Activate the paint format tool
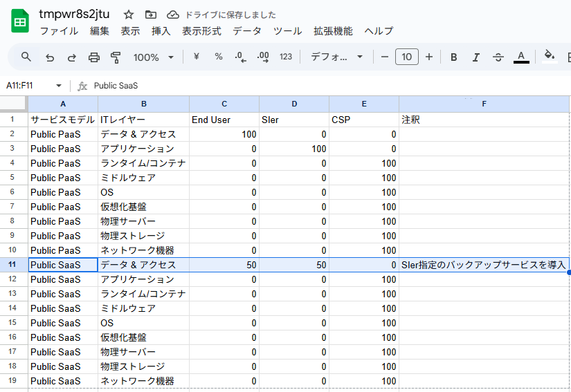The width and height of the screenshot is (571, 392). pyautogui.click(x=116, y=57)
